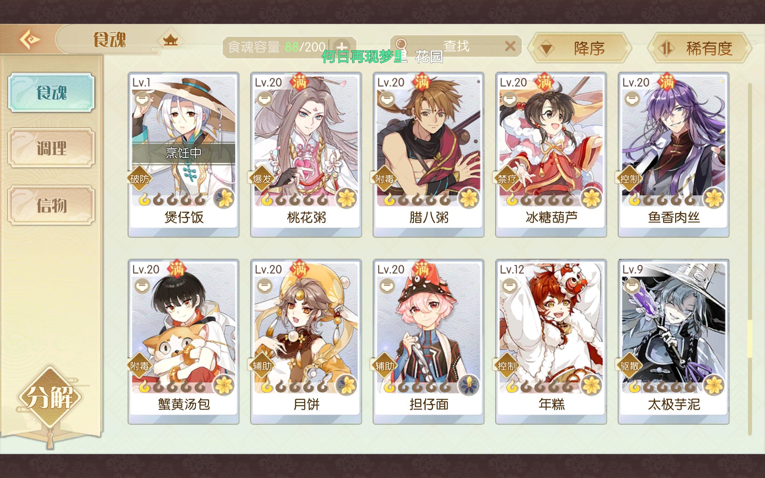Click the vertical scrollbar on the right

point(750,259)
